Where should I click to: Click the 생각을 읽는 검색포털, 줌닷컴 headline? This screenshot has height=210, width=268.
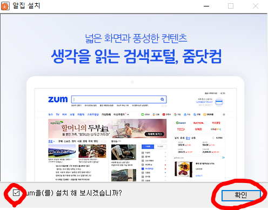pyautogui.click(x=136, y=56)
